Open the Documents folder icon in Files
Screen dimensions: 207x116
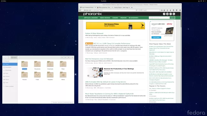coord(37,64)
